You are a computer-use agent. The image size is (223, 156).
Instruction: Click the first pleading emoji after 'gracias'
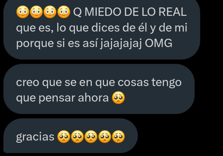(64, 137)
